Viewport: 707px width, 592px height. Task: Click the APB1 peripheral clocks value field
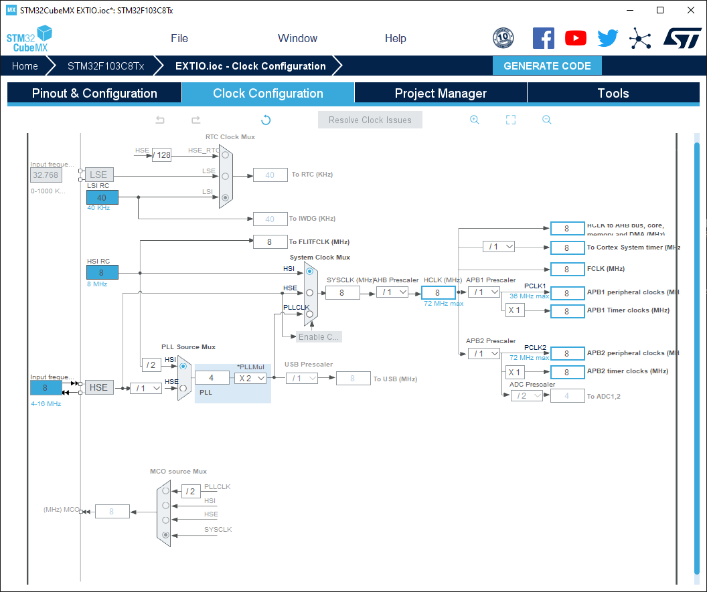pos(567,293)
